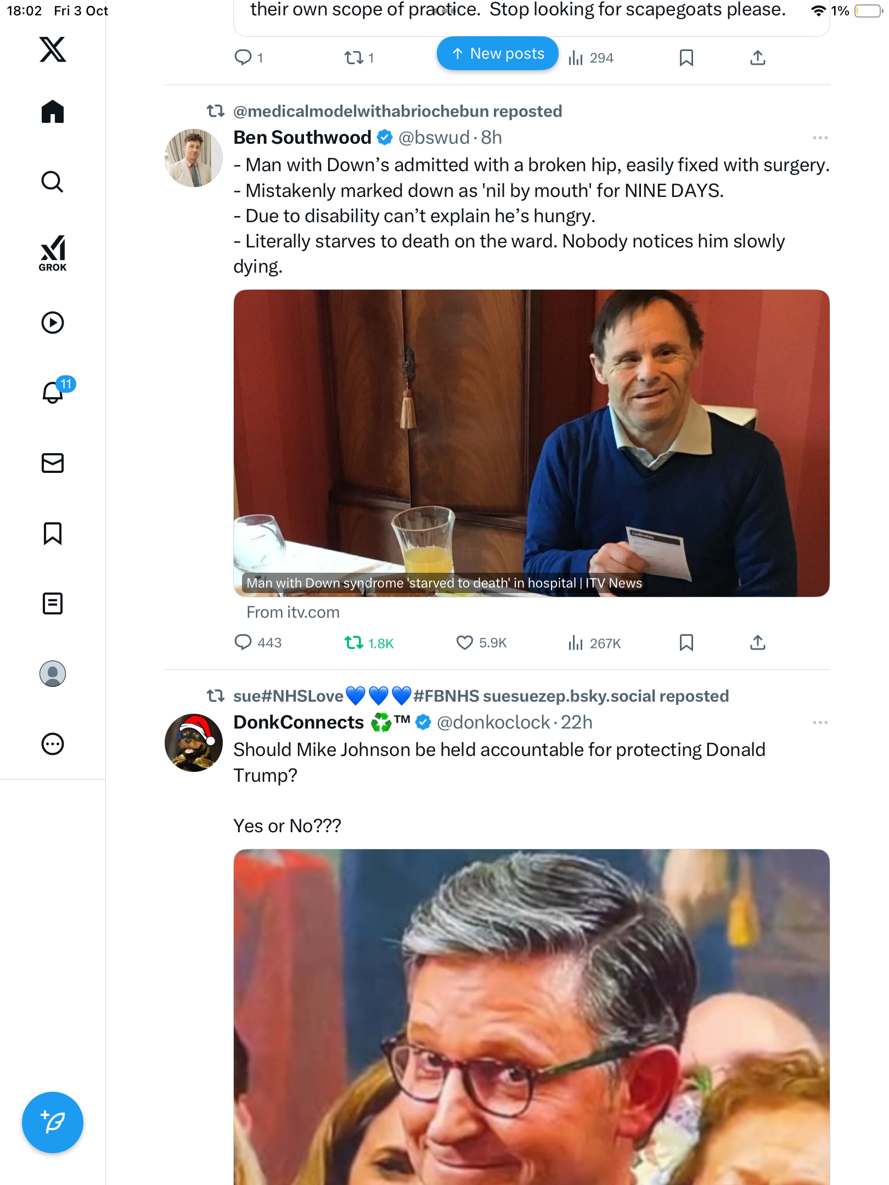Load New posts pill
This screenshot has width=889, height=1185.
[497, 54]
